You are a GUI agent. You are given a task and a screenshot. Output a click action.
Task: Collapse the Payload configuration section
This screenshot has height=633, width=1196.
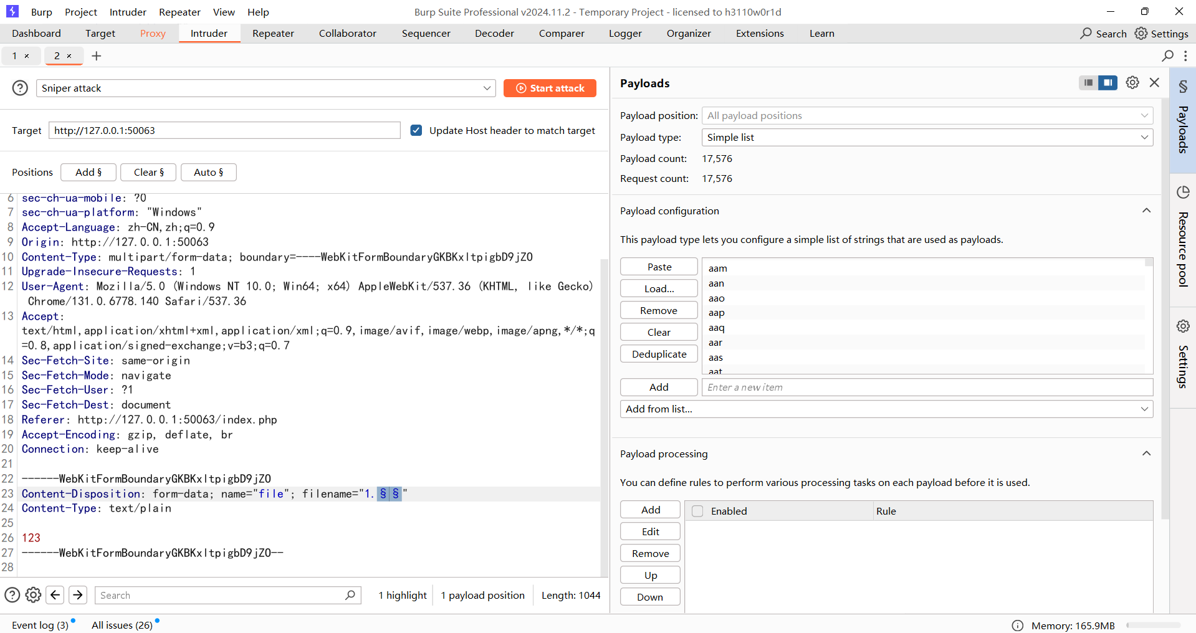tap(1146, 211)
